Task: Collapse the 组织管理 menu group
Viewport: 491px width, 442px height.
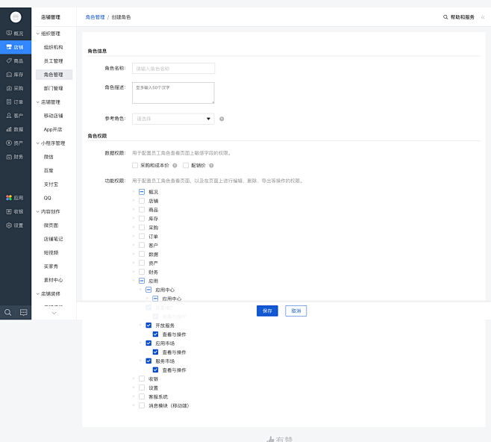Action: click(38, 34)
